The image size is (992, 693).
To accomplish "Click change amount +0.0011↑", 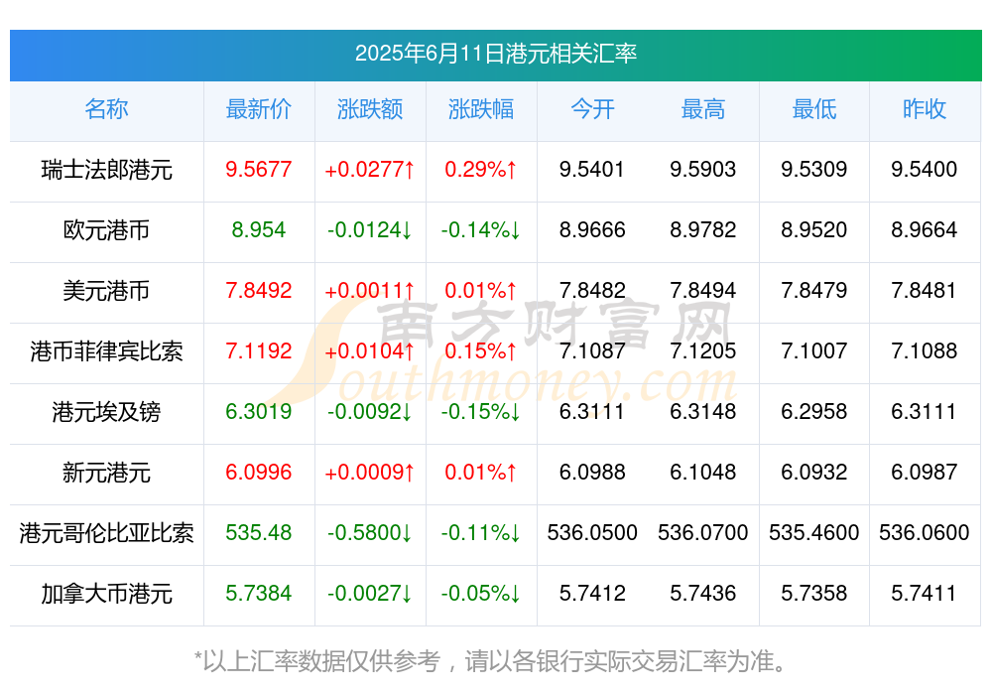I will [x=370, y=290].
